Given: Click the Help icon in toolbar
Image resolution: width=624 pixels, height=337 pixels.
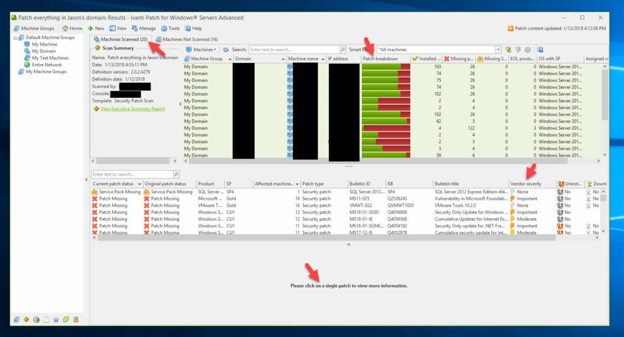Looking at the screenshot, I should pos(188,29).
